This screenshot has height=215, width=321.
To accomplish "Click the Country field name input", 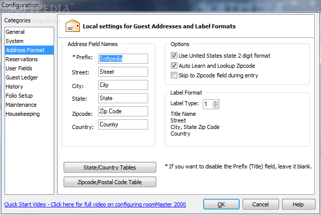I will (x=123, y=124).
